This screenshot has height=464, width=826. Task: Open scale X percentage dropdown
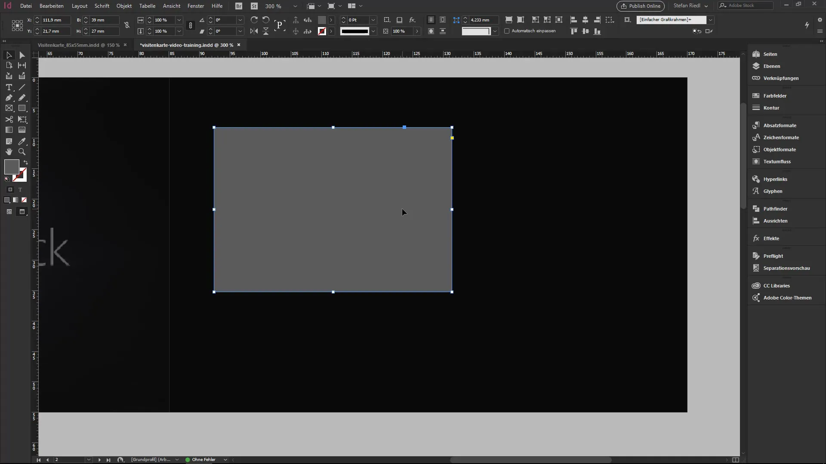[x=179, y=20]
